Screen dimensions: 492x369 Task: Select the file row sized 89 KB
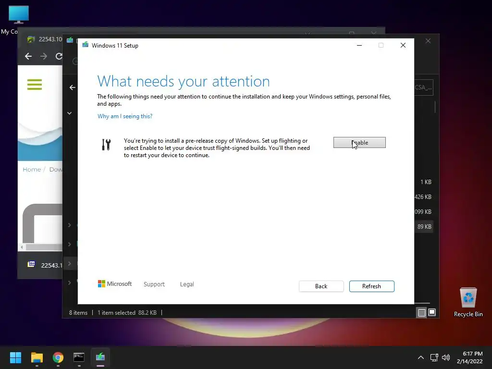[x=424, y=227]
